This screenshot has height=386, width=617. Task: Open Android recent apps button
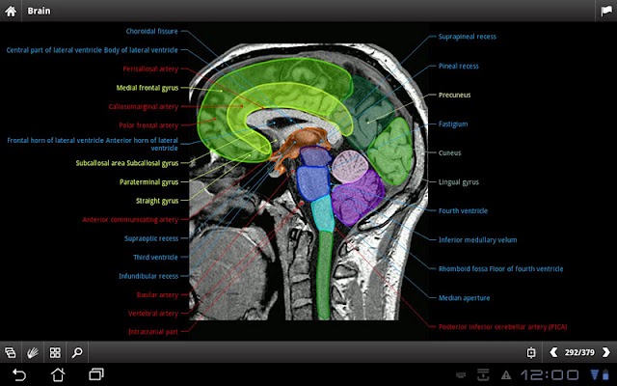pos(96,374)
